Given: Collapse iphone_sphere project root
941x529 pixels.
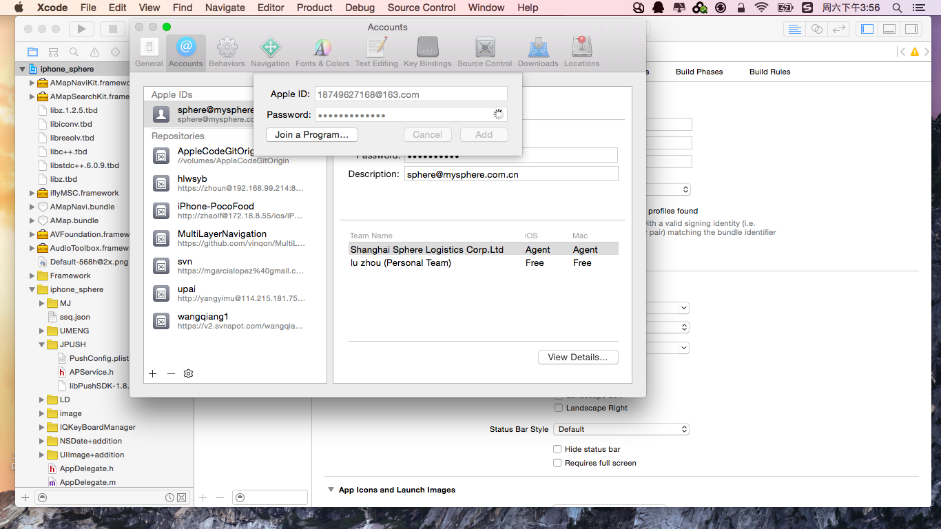Looking at the screenshot, I should pyautogui.click(x=22, y=69).
